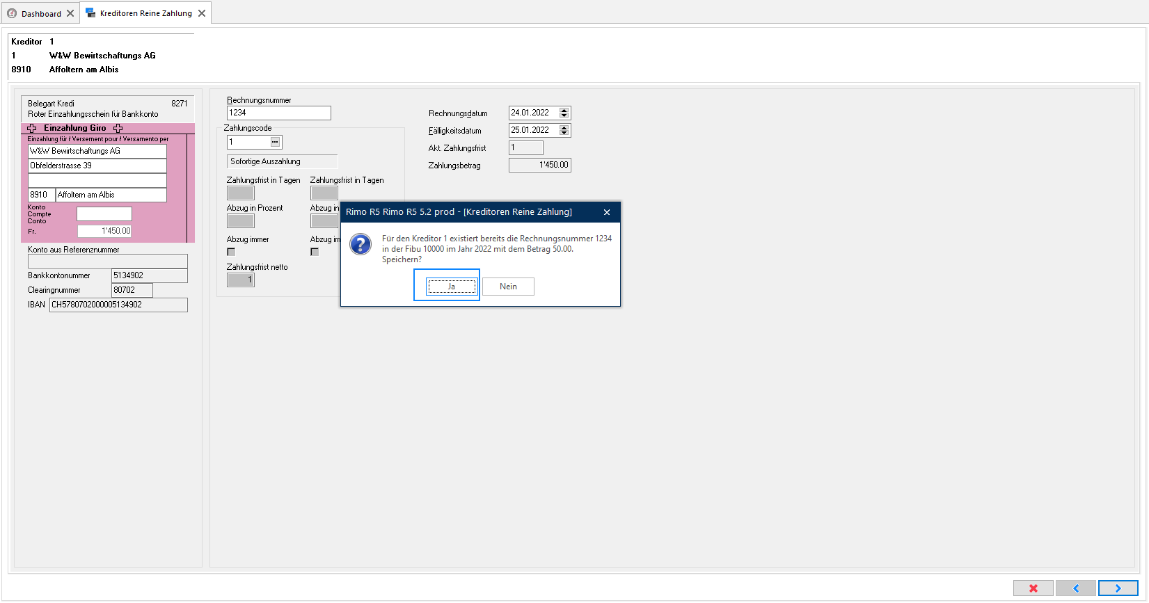Click the Zahlungsfrist netto field
Viewport: 1149px width, 603px height.
click(241, 280)
